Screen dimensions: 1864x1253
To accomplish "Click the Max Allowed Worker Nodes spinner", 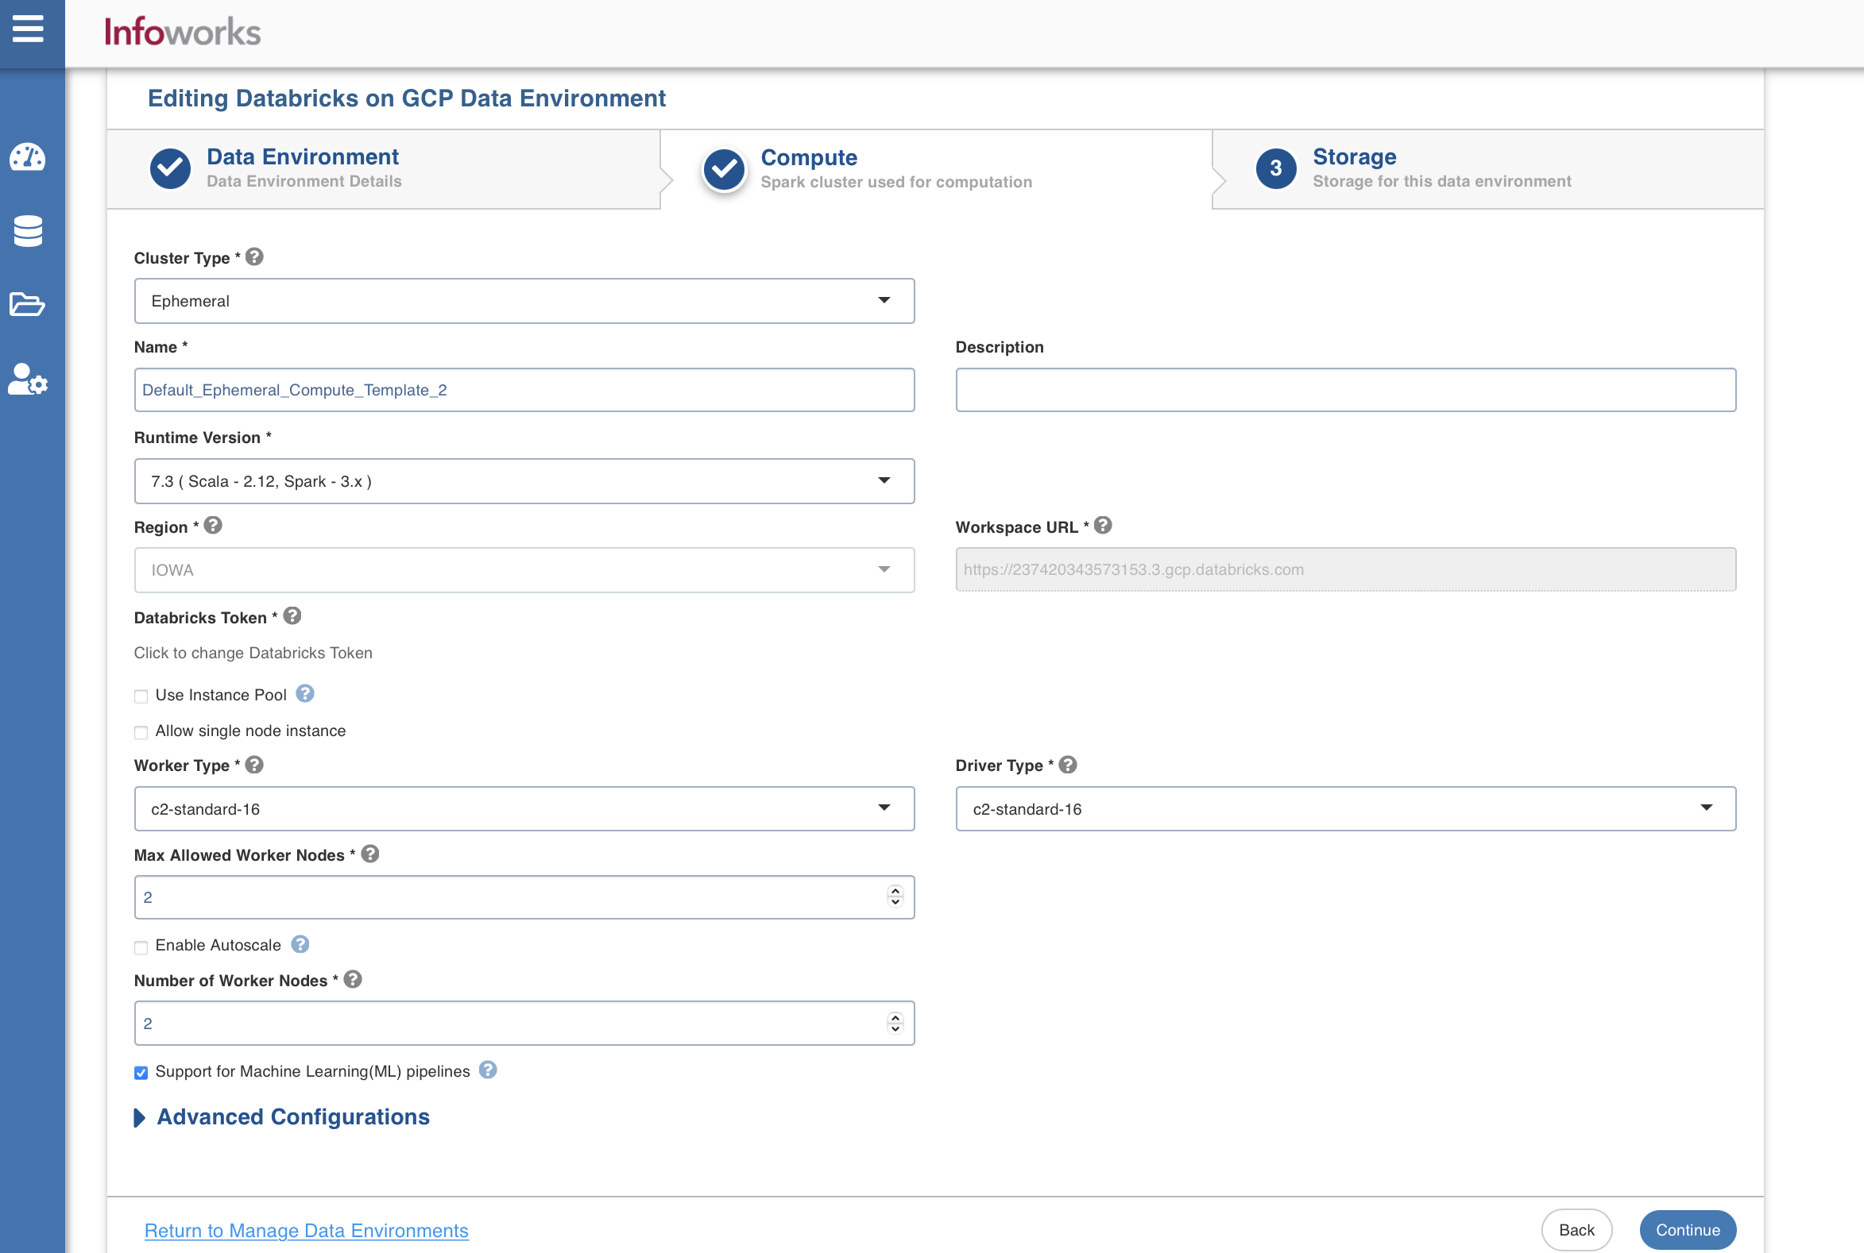I will click(895, 896).
